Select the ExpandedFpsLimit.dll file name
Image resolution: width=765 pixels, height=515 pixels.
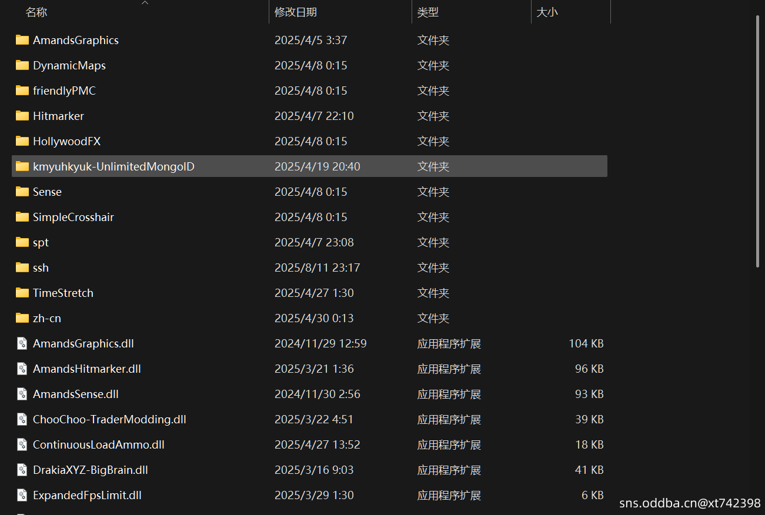[87, 495]
